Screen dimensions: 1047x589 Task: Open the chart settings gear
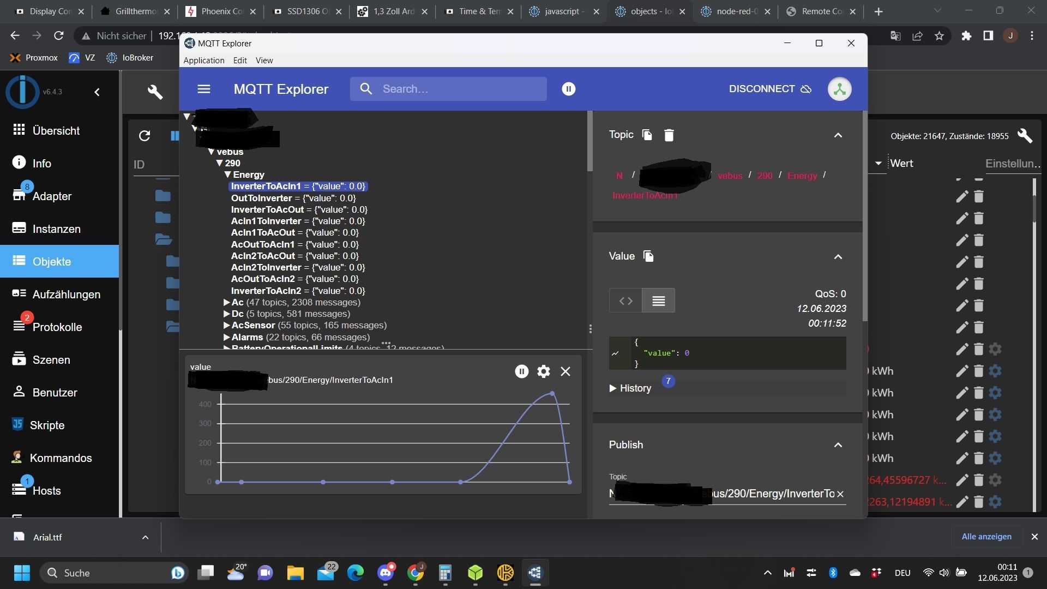[x=544, y=371]
